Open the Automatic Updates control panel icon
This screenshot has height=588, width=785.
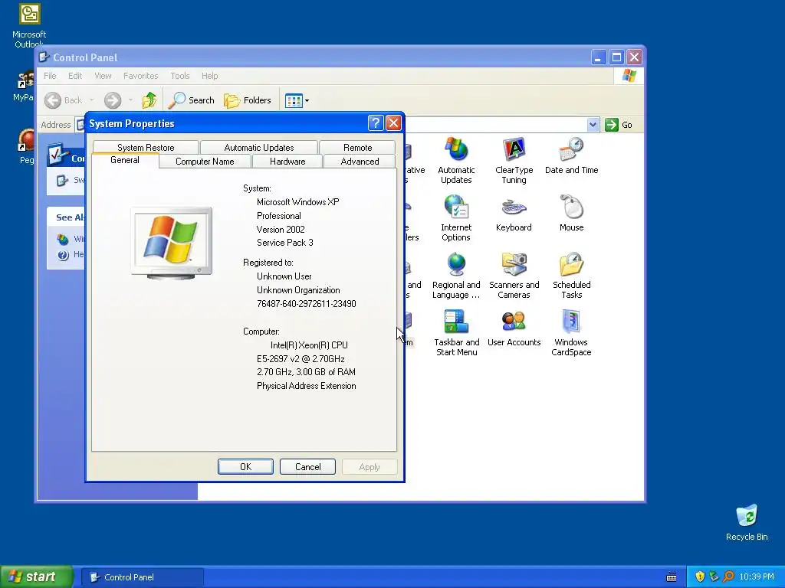click(456, 160)
